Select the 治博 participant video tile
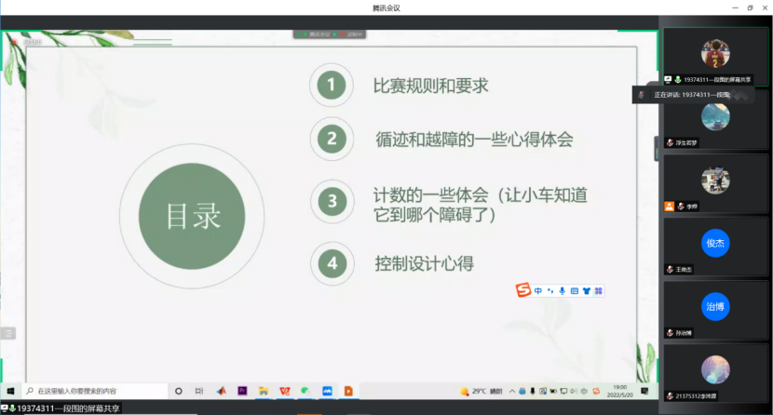 pos(715,307)
